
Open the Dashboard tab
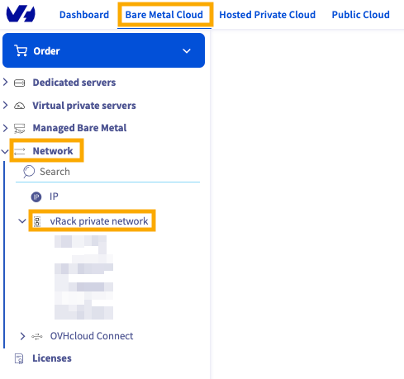pos(84,15)
